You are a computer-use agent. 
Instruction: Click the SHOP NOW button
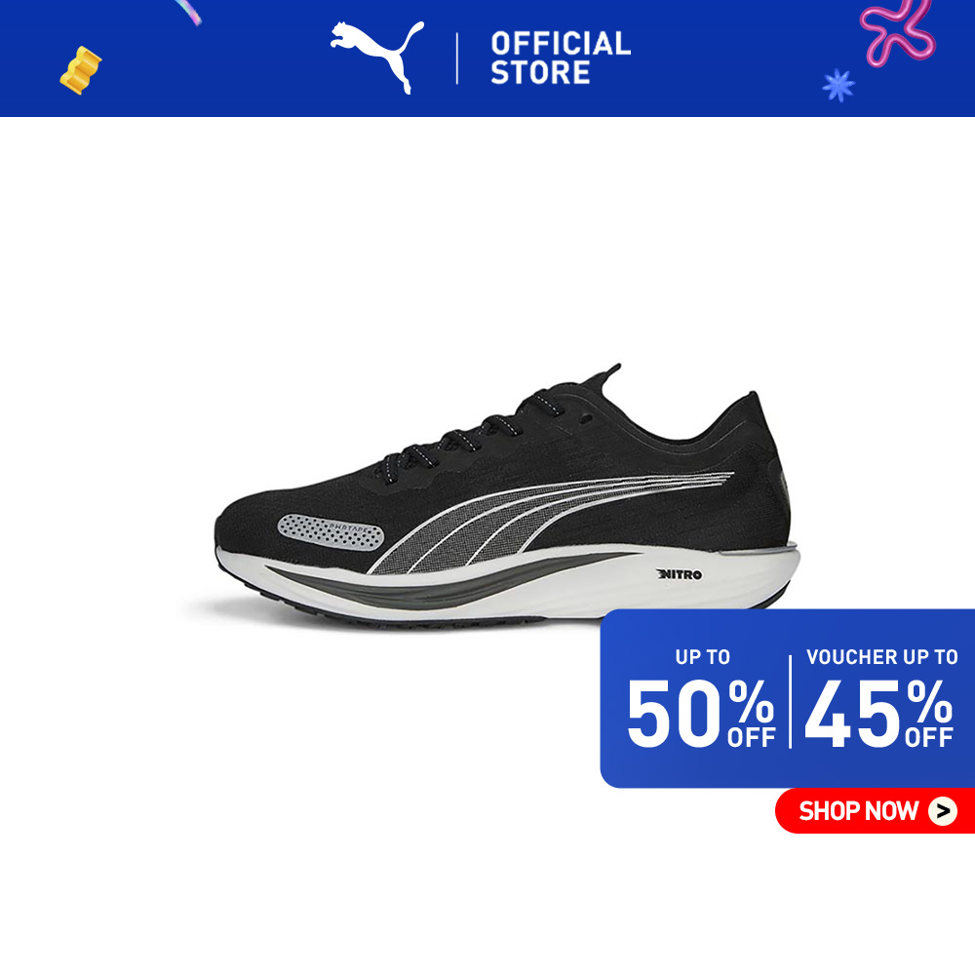point(875,810)
